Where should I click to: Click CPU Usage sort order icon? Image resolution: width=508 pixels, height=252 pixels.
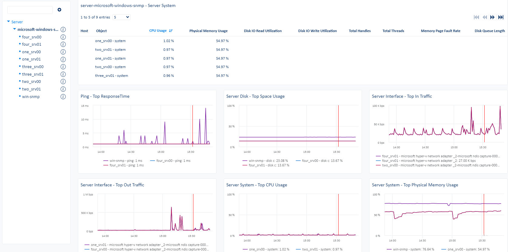[x=171, y=31]
